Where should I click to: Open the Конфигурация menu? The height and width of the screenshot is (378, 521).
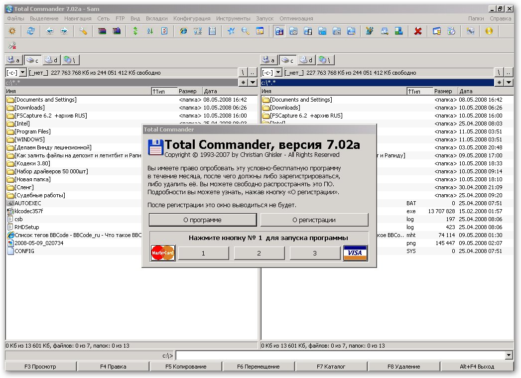(192, 18)
